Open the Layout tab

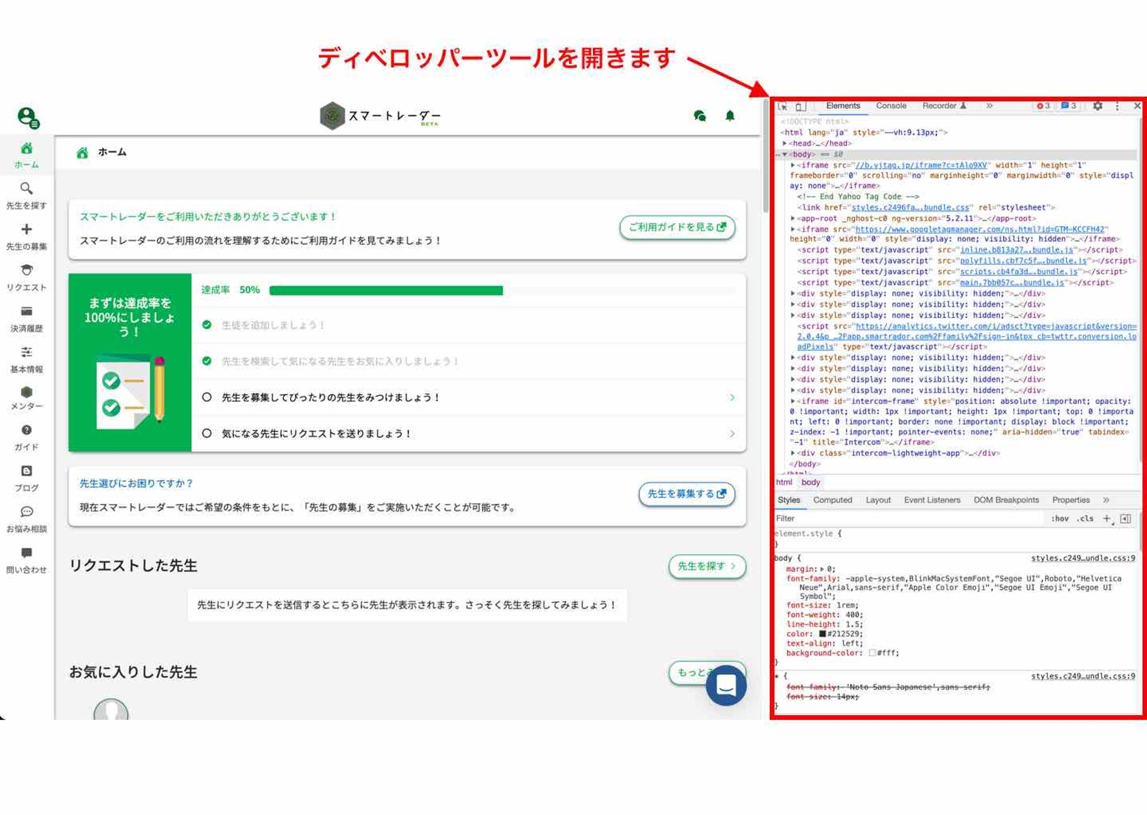[878, 500]
